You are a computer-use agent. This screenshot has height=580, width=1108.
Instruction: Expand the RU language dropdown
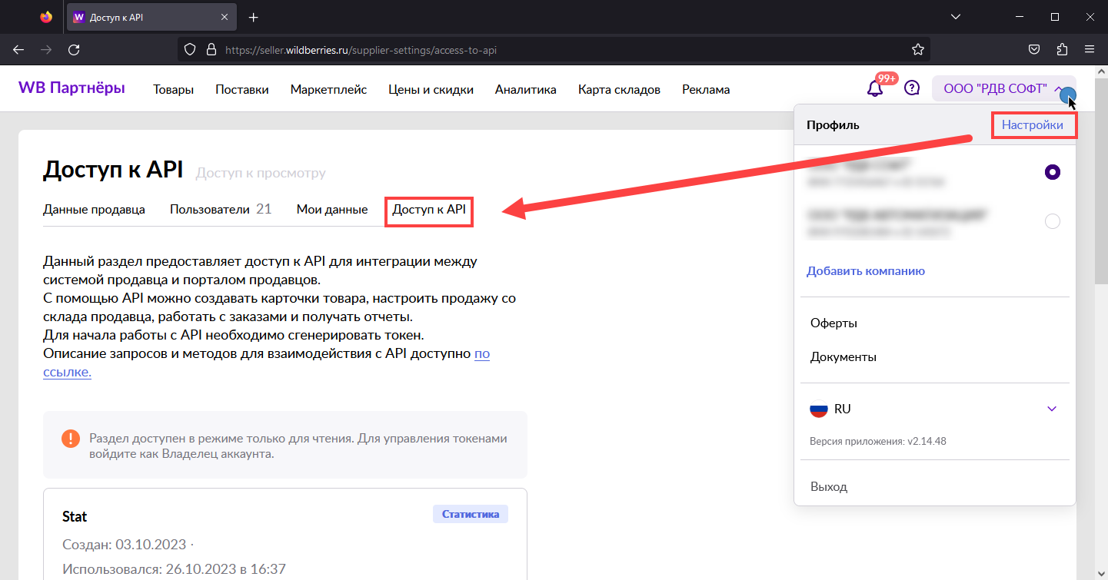tap(1052, 409)
